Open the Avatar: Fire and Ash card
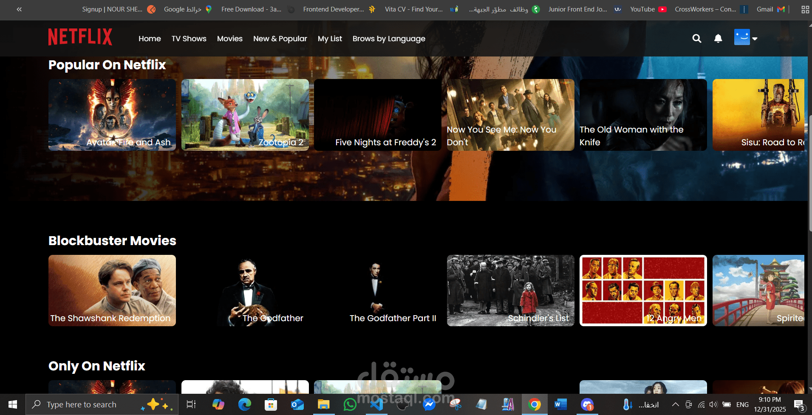This screenshot has width=812, height=415. (112, 115)
